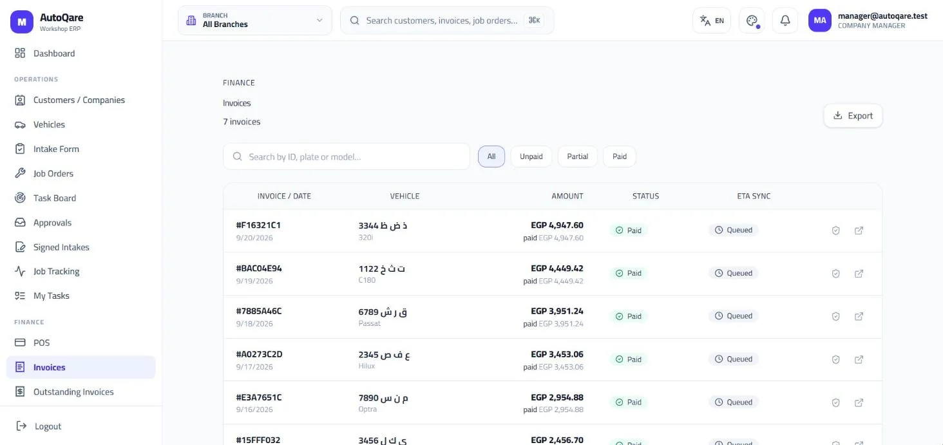Click the Job Tracking pulse icon

pyautogui.click(x=20, y=271)
